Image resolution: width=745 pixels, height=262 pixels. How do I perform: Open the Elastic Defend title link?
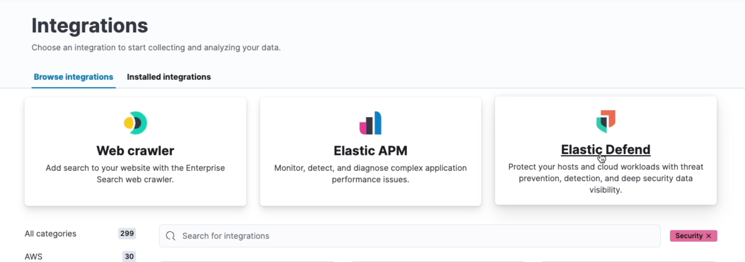click(x=606, y=149)
